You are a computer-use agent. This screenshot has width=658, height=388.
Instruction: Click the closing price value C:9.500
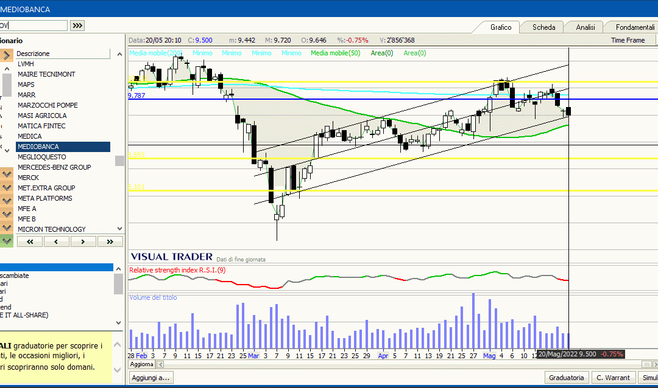click(x=200, y=40)
